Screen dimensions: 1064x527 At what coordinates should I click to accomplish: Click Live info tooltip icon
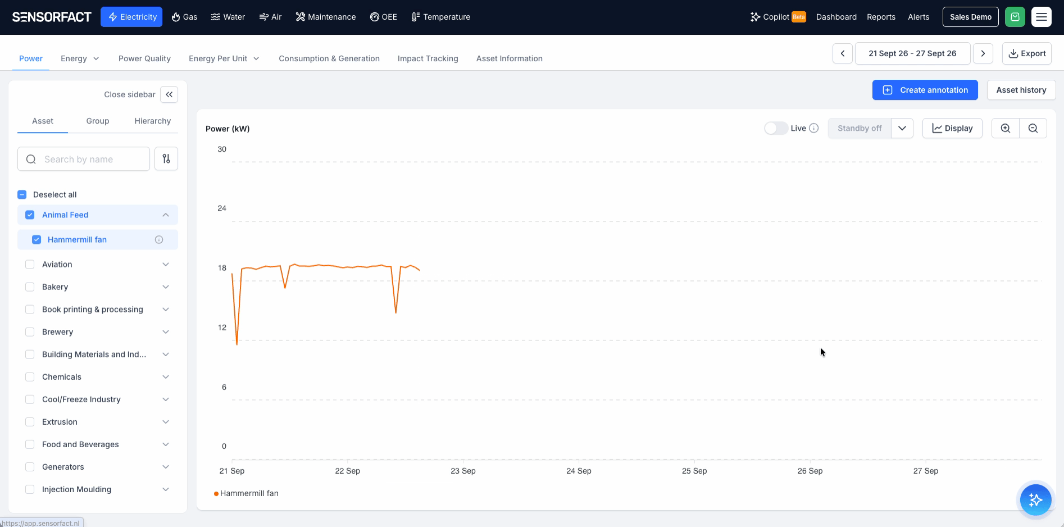click(x=814, y=128)
